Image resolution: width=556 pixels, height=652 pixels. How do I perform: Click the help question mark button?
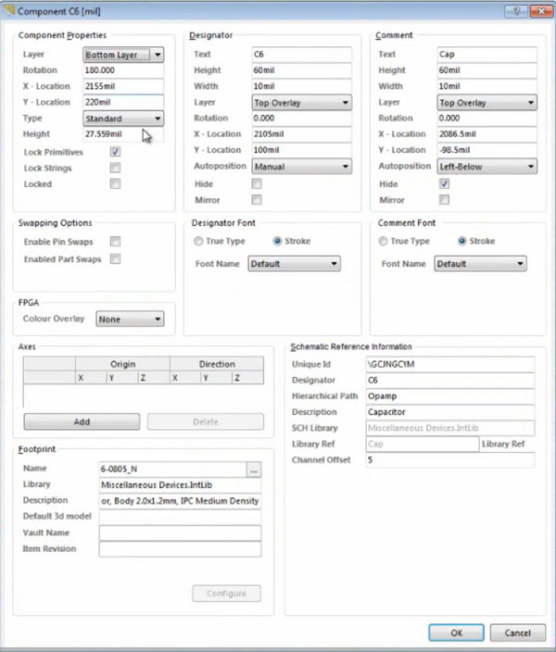516,11
